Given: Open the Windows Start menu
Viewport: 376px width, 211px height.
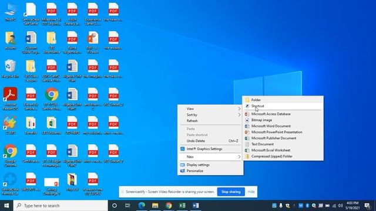Looking at the screenshot, I should [6, 206].
